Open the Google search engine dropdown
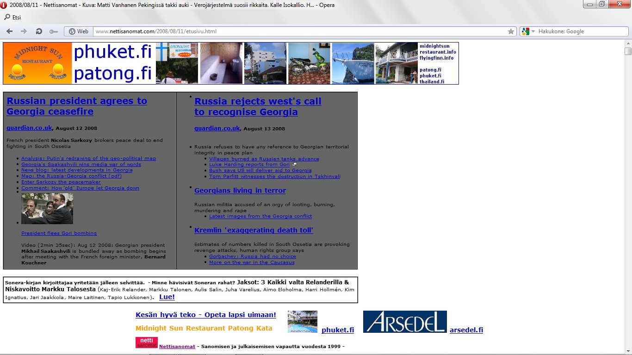The image size is (632, 355). pyautogui.click(x=527, y=31)
